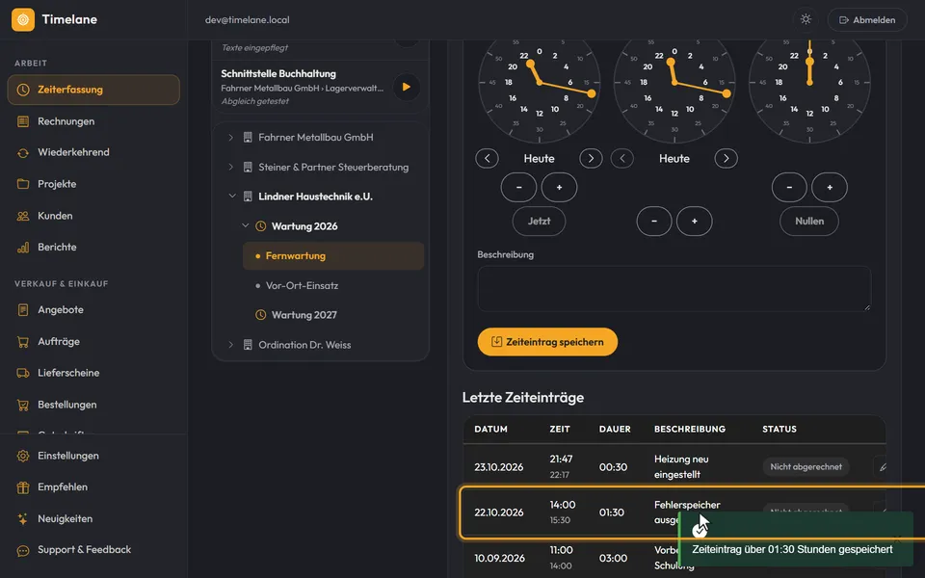Click the Timelane logo icon
Viewport: 925px width, 578px height.
(23, 19)
